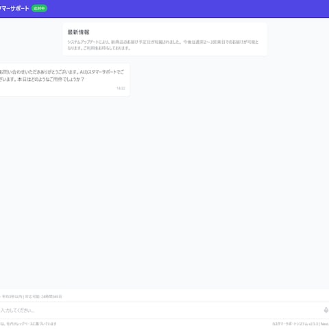Click the 対応可能: 24時間365日 availability label

43,297
